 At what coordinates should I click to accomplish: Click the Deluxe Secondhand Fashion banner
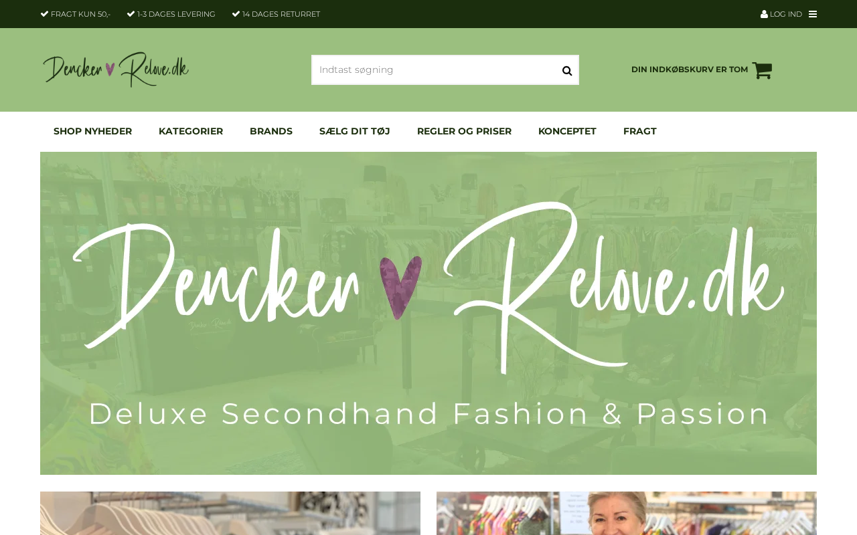tap(428, 313)
